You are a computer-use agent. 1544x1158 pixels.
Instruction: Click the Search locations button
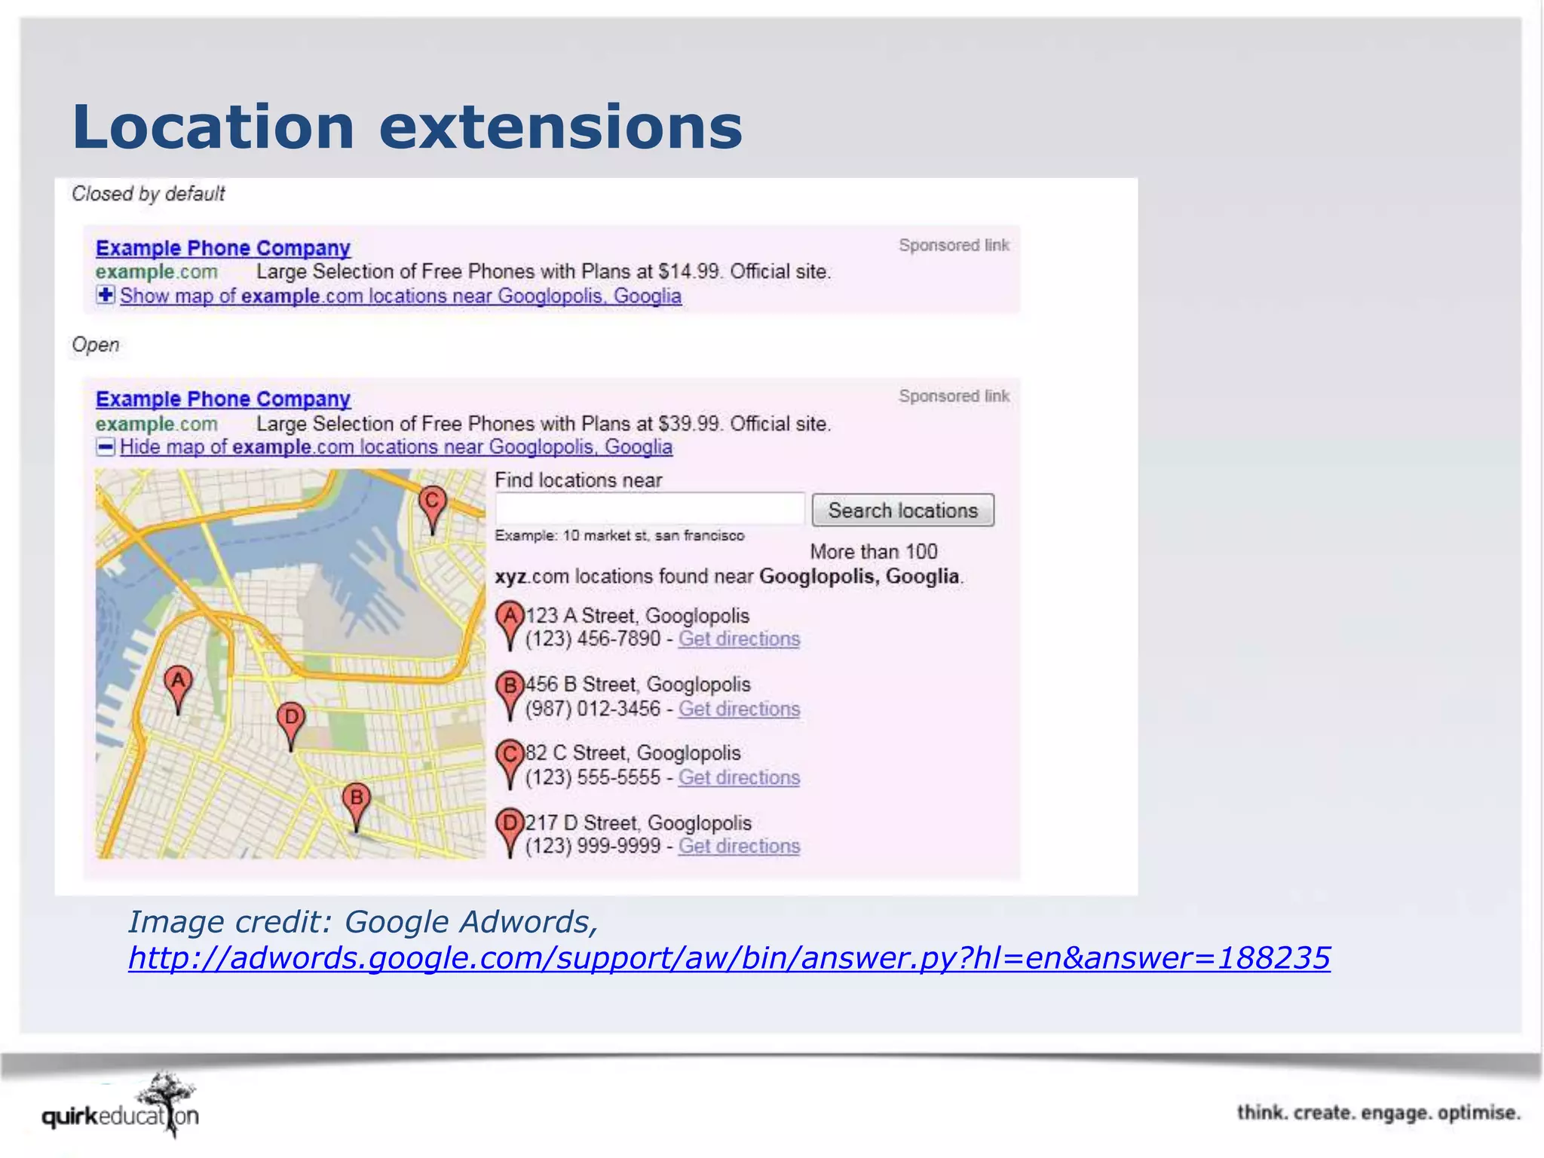tap(903, 510)
